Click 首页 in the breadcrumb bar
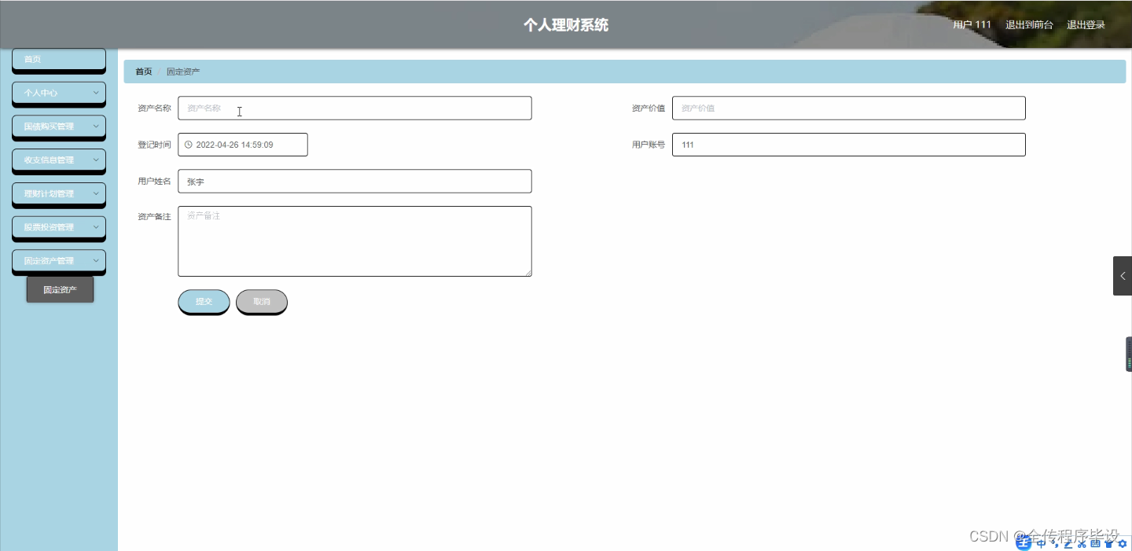Screen dimensions: 1132x551 coord(142,72)
